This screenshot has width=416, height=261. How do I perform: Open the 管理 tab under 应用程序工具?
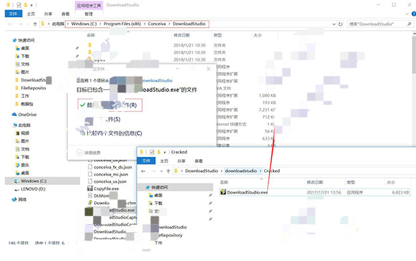(89, 14)
